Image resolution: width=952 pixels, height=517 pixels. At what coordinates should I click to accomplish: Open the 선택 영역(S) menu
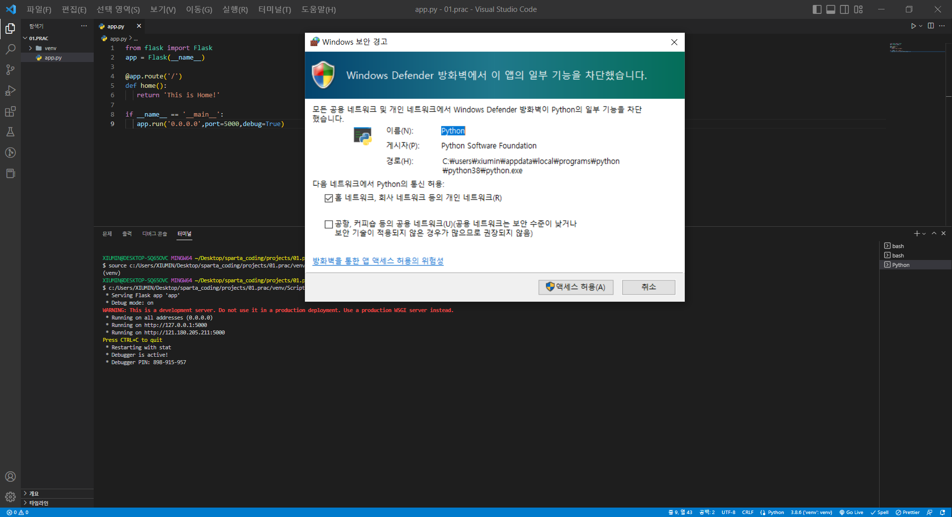click(x=118, y=9)
